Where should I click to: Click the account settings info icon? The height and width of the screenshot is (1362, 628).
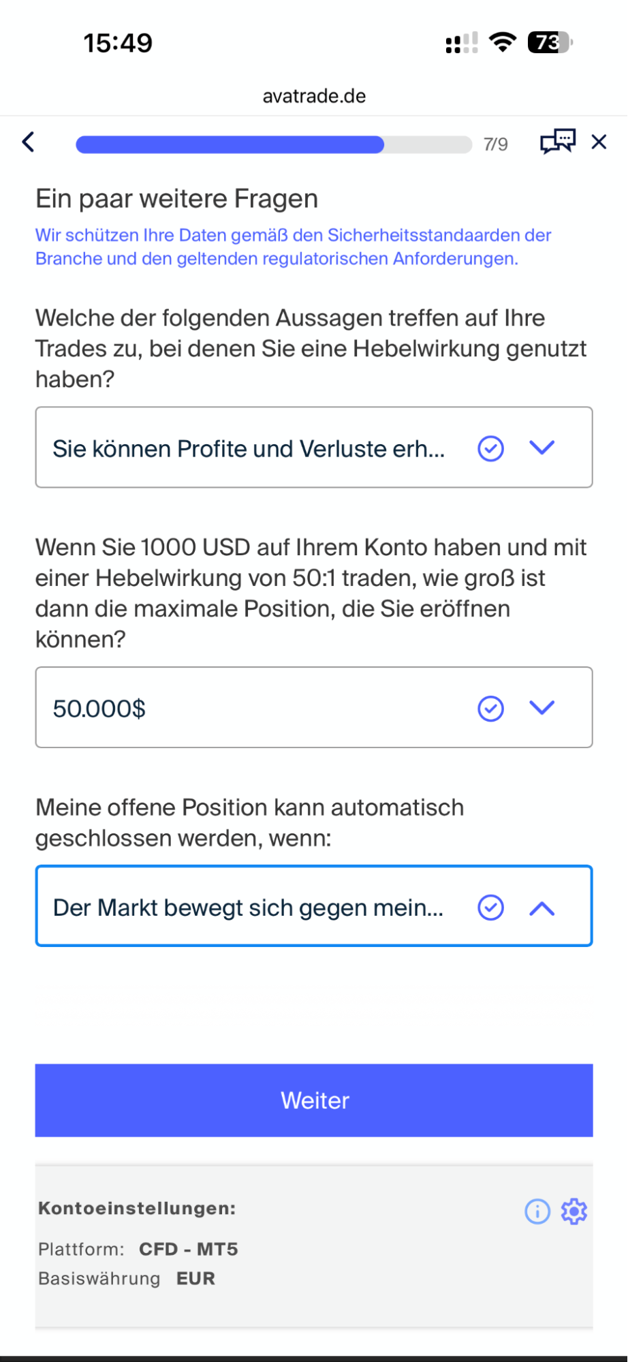click(537, 1211)
